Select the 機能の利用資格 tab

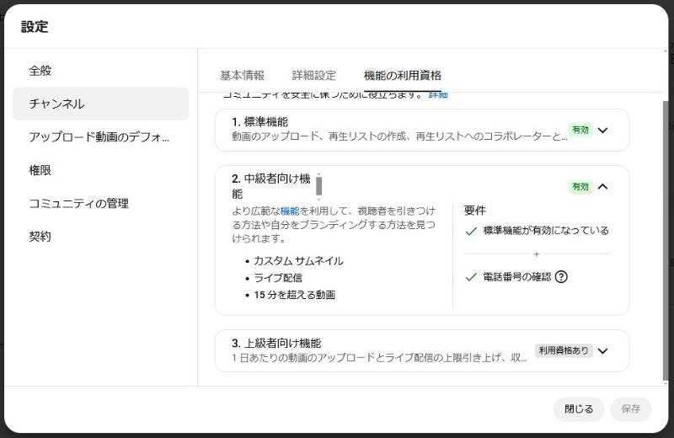click(x=403, y=76)
